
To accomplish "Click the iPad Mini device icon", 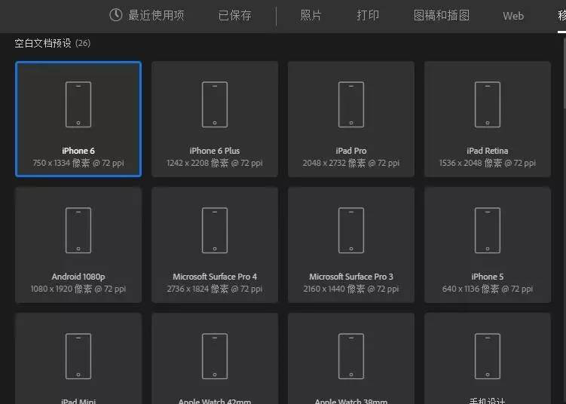I will click(78, 356).
